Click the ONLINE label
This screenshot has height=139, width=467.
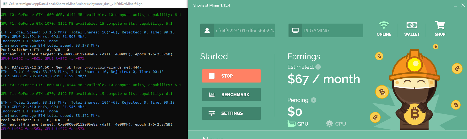tap(384, 34)
